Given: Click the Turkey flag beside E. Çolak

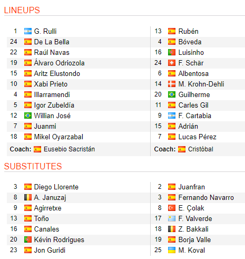Looking at the screenshot, I should tap(172, 208).
